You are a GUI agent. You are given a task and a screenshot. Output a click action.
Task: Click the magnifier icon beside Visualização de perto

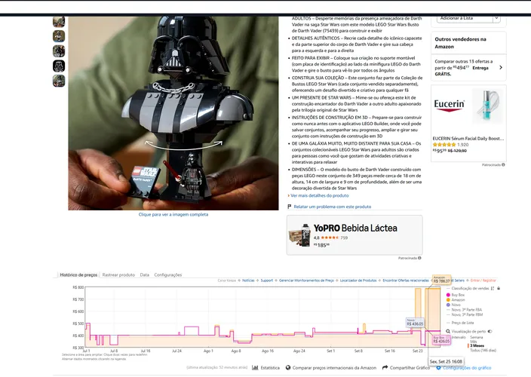point(448,331)
